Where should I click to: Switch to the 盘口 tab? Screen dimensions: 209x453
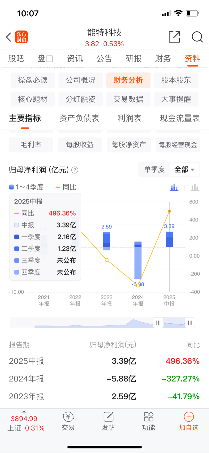(45, 58)
